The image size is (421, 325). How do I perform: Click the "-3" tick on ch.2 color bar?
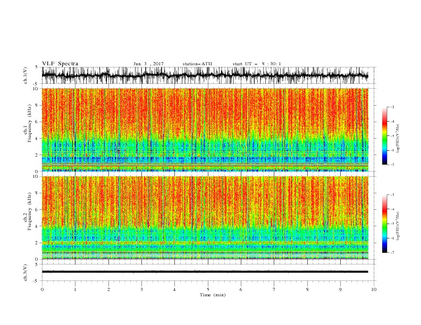coord(392,195)
